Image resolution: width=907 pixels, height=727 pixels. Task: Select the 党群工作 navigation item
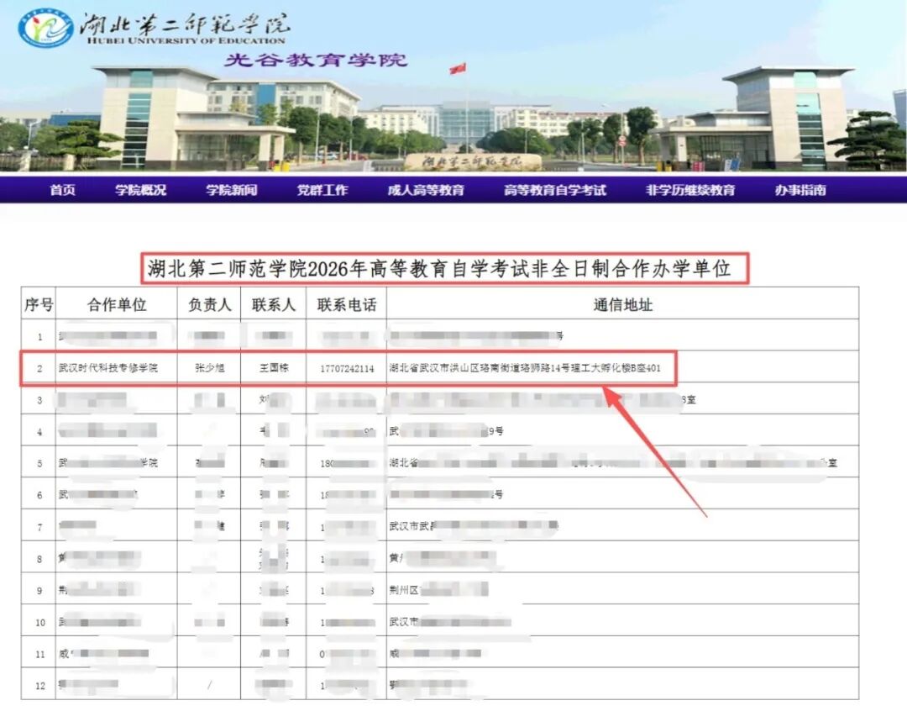pyautogui.click(x=322, y=190)
